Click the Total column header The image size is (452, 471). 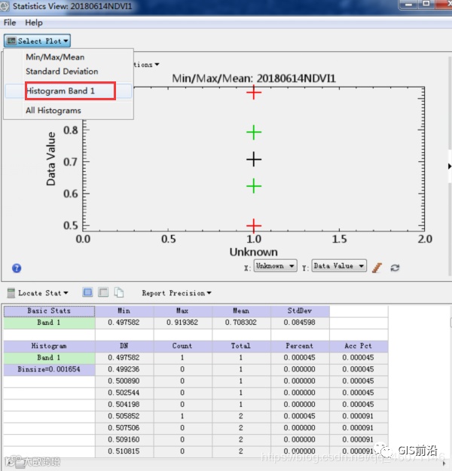point(241,346)
